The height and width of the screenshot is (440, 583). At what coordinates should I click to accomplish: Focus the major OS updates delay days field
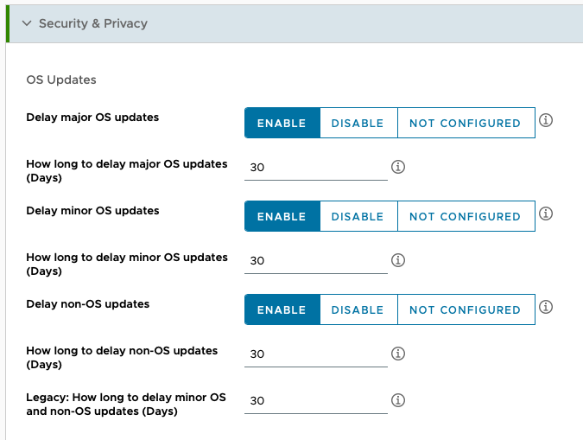(x=315, y=168)
